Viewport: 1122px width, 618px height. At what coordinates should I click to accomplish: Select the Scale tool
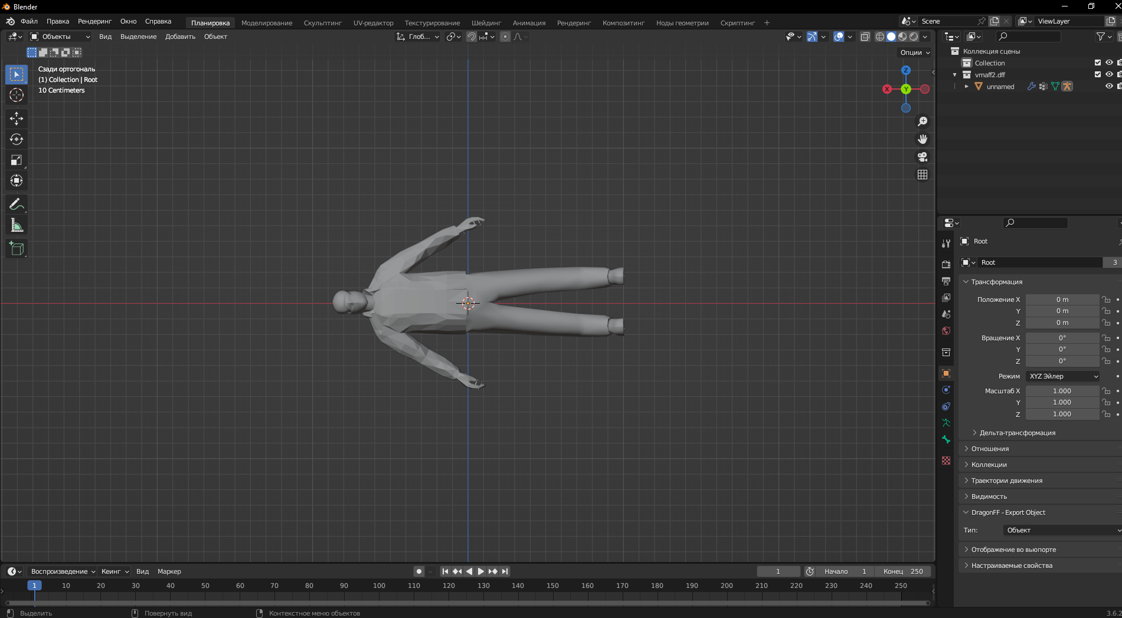(x=17, y=160)
